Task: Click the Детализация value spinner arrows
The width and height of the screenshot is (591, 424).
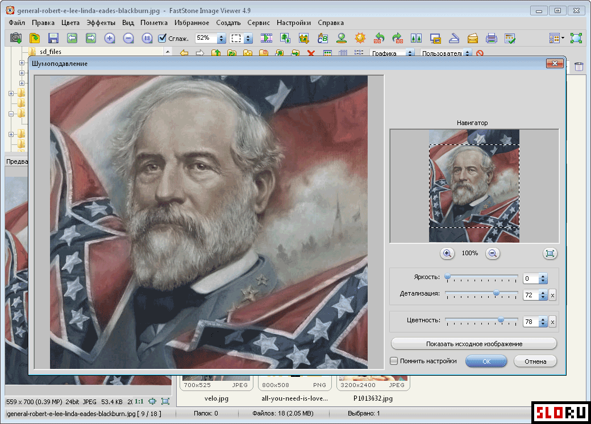Action: click(543, 295)
